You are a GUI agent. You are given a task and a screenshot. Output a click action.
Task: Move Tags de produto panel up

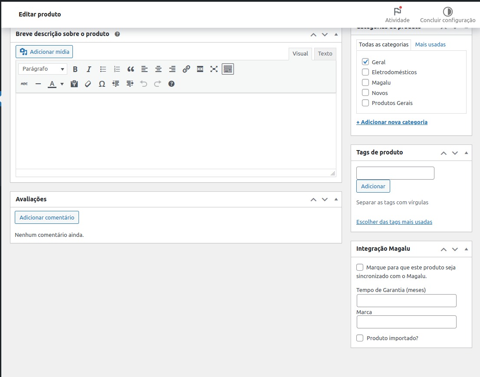point(444,153)
